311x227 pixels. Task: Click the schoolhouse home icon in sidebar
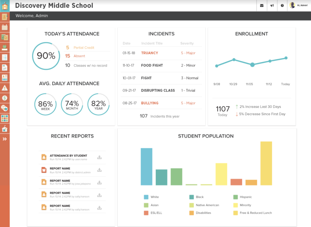tap(5, 6)
